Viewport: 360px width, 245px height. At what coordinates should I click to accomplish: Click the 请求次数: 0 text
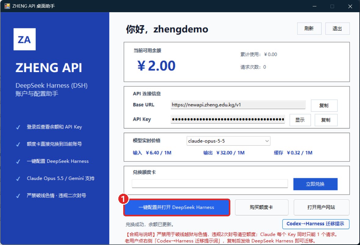tap(253, 67)
